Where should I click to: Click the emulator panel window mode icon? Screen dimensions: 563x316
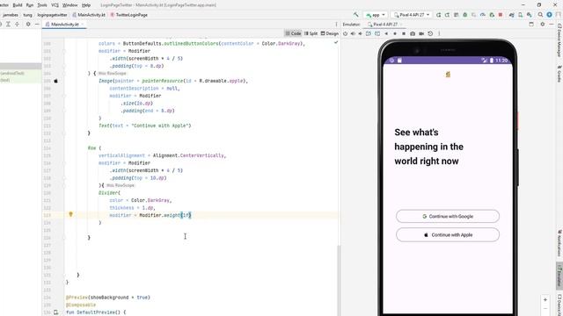[x=531, y=24]
